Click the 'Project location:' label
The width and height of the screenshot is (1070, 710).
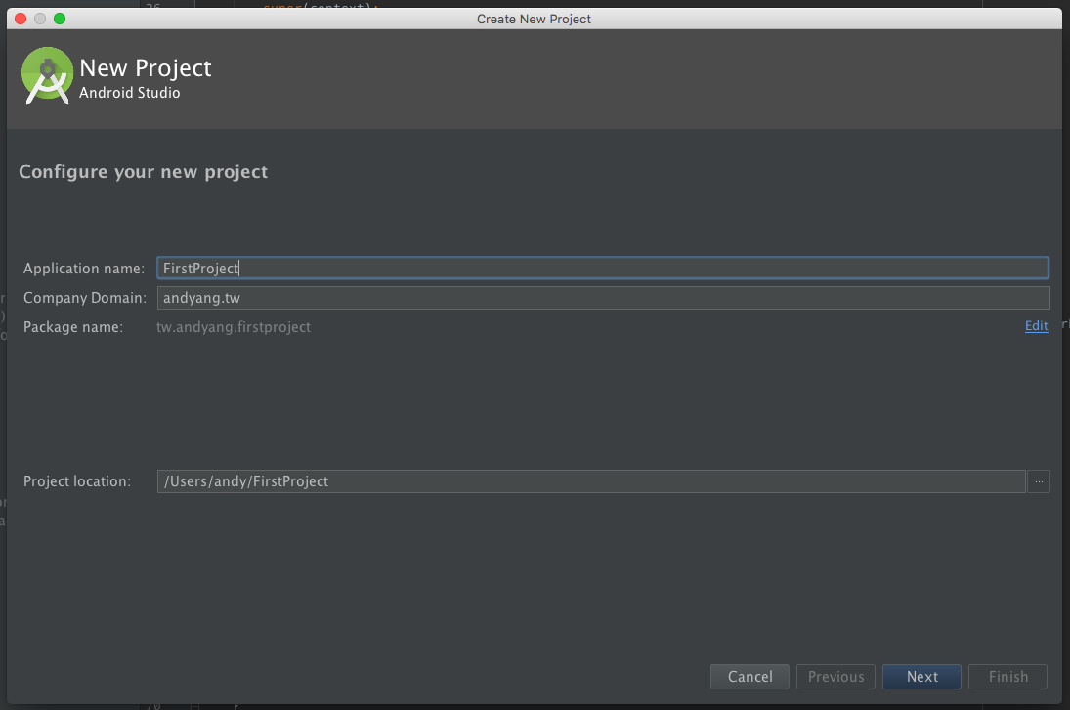(77, 481)
